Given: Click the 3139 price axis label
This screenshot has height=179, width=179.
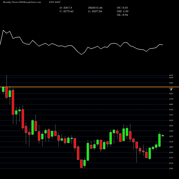Looking at the screenshot, I should click(x=171, y=142).
